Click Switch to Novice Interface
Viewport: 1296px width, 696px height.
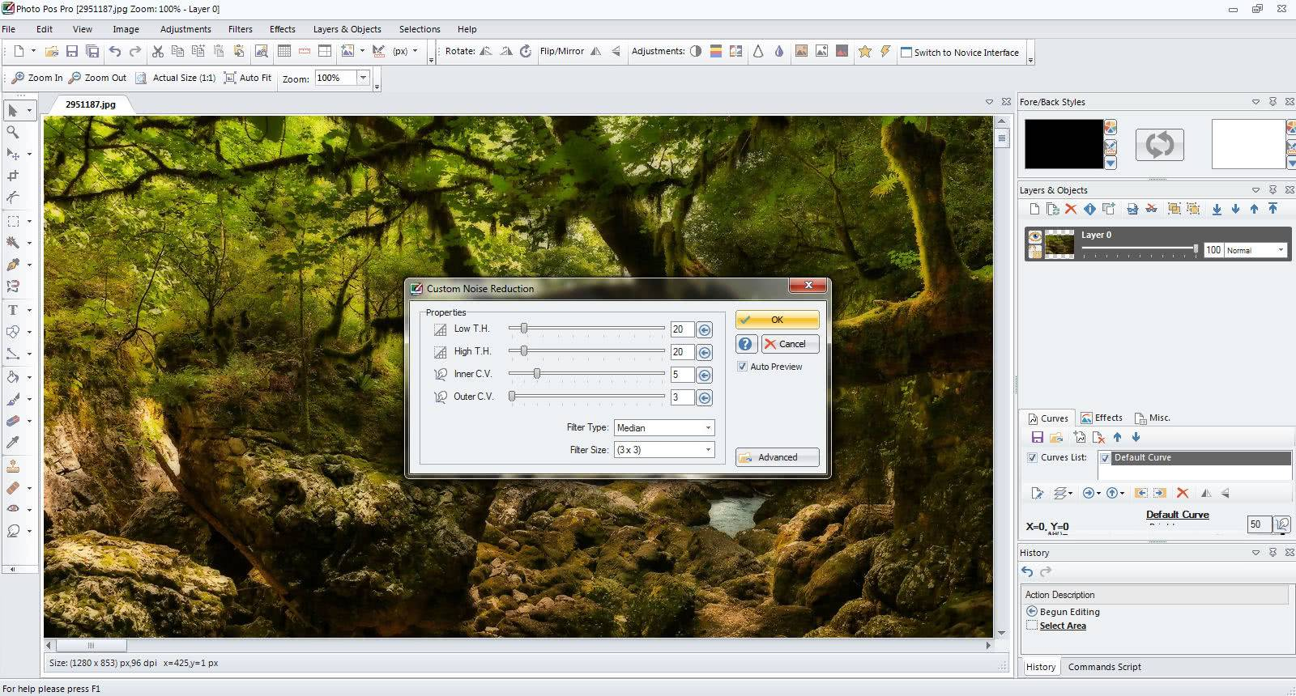[x=960, y=52]
